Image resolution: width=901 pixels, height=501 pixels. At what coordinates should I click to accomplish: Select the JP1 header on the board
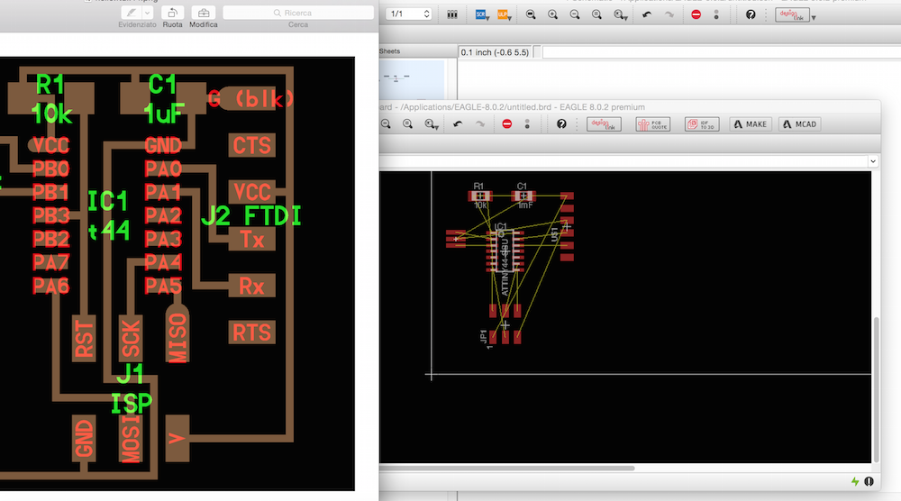[505, 324]
